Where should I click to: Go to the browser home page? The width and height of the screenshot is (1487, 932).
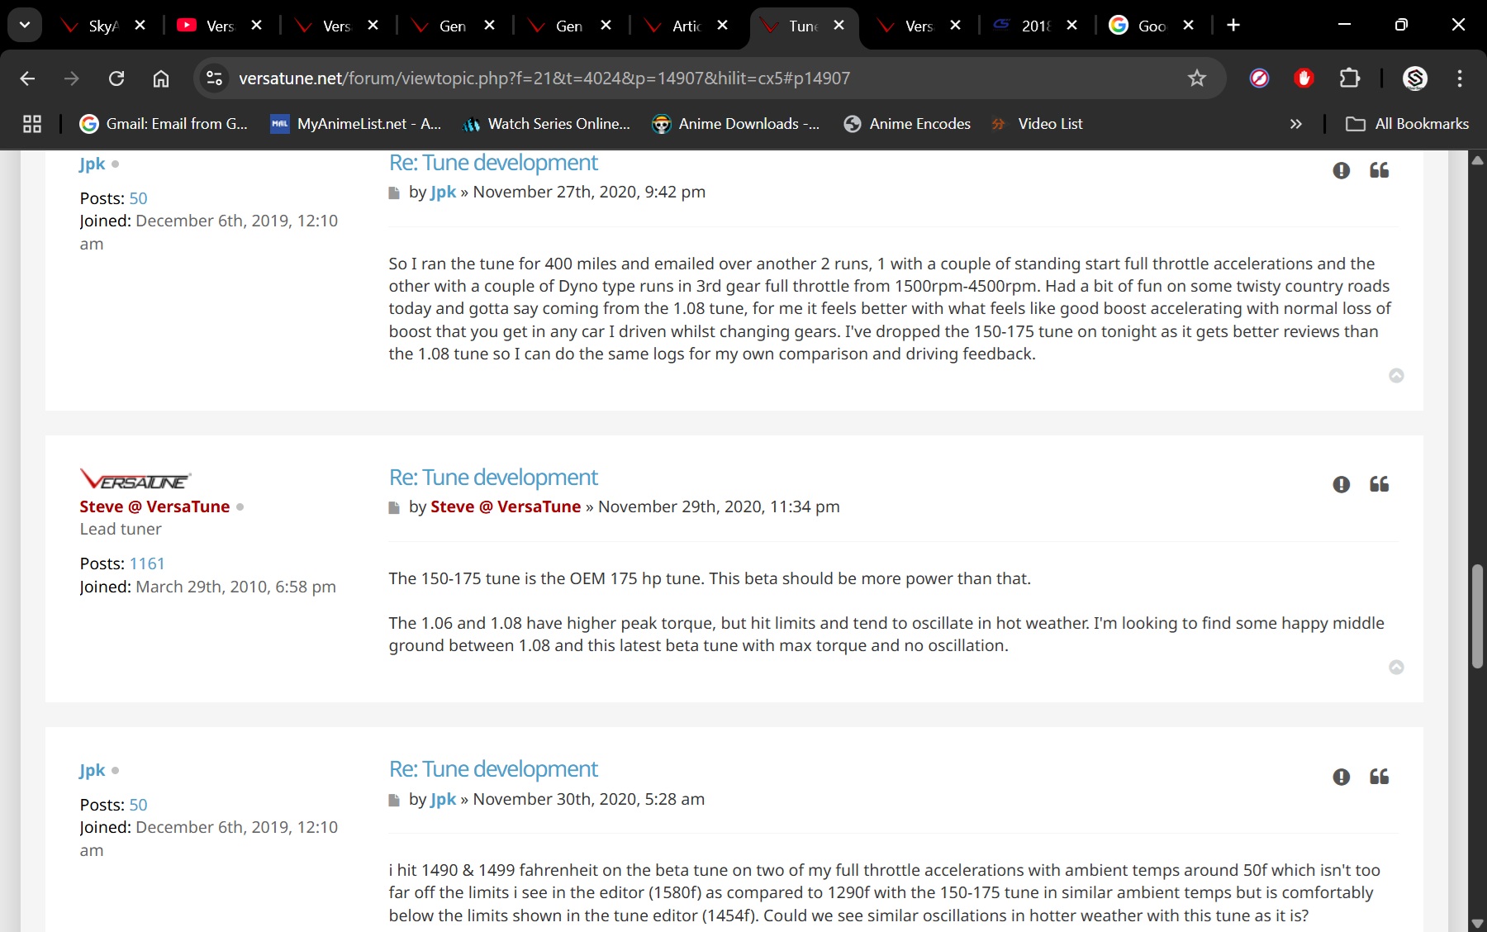pyautogui.click(x=161, y=78)
